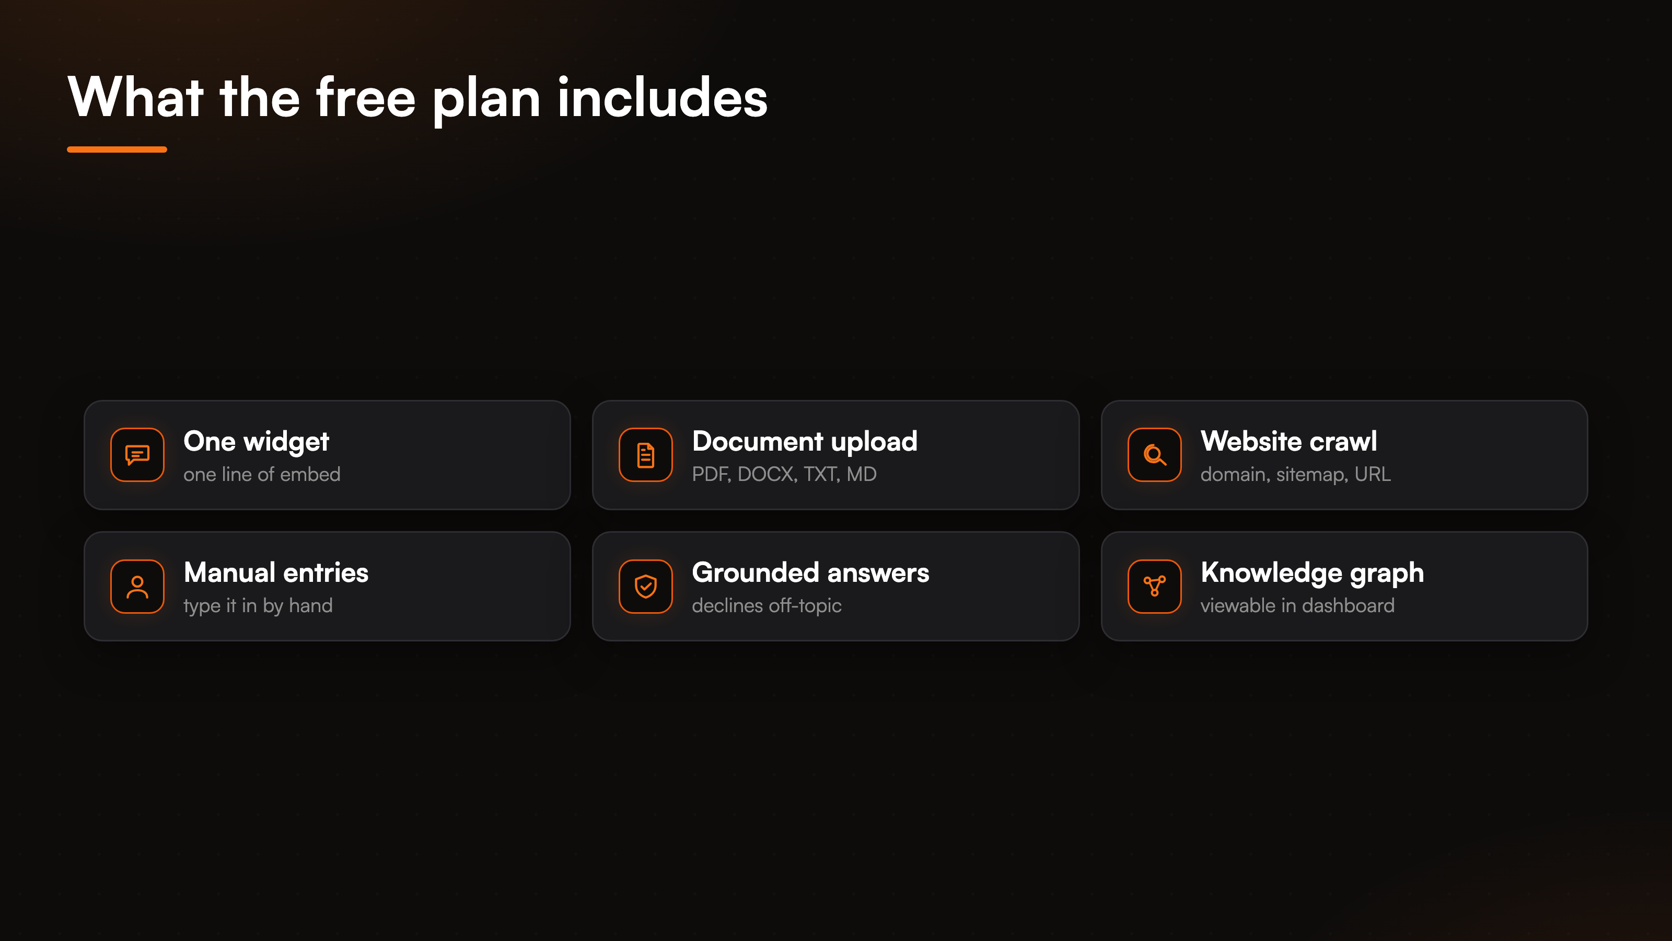Click the node graph knowledge icon

1154,587
